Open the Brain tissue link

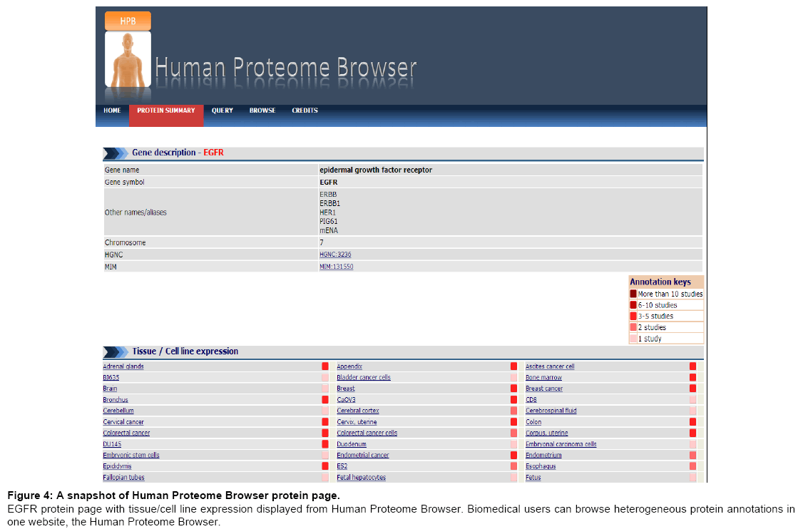[110, 389]
